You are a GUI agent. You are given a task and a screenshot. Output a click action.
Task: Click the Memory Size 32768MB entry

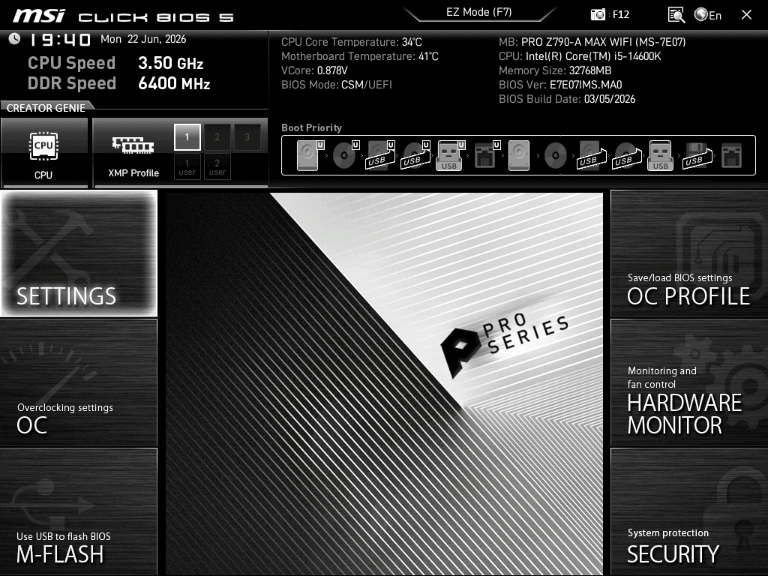click(555, 70)
